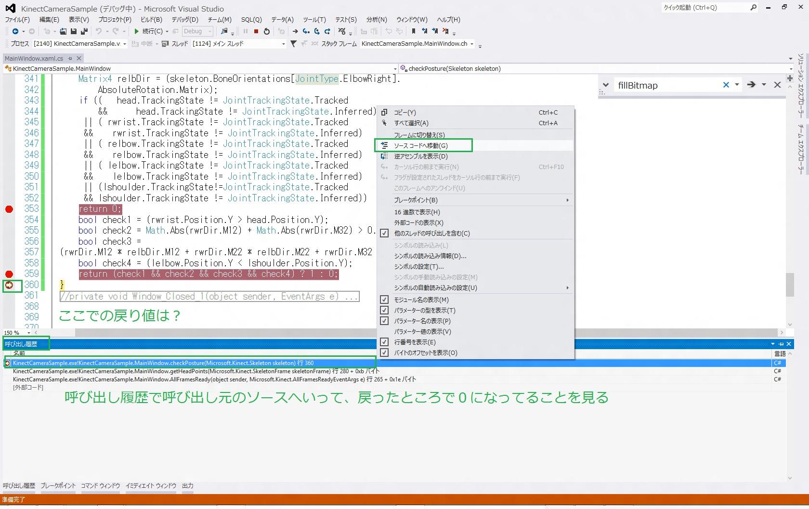
Task: Stop debugging with the red square icon
Action: click(256, 31)
